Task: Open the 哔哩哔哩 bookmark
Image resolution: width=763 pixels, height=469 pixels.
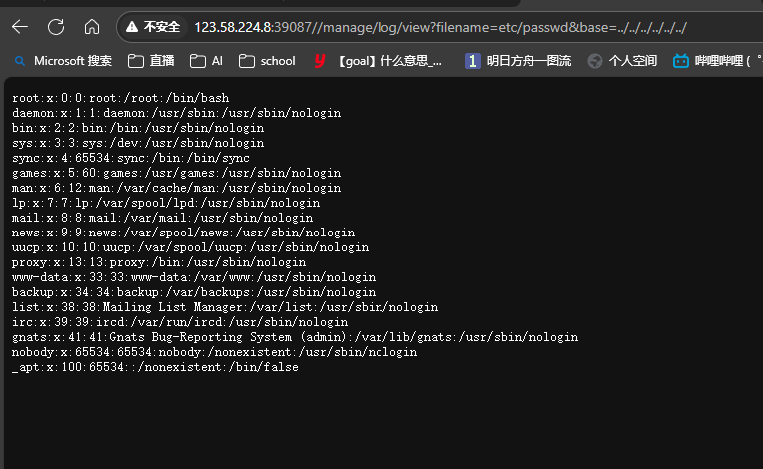Action: click(x=718, y=61)
